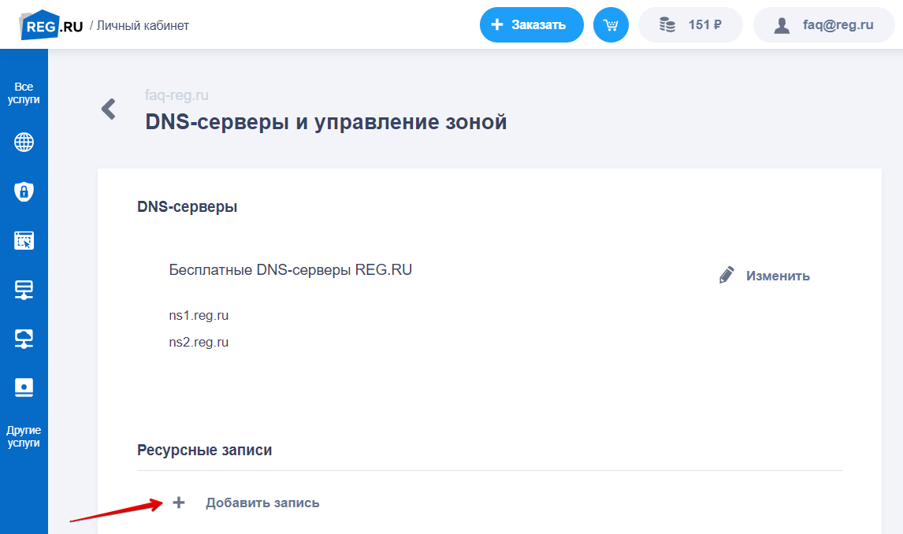Click the Личный кабинет header link

[x=143, y=26]
